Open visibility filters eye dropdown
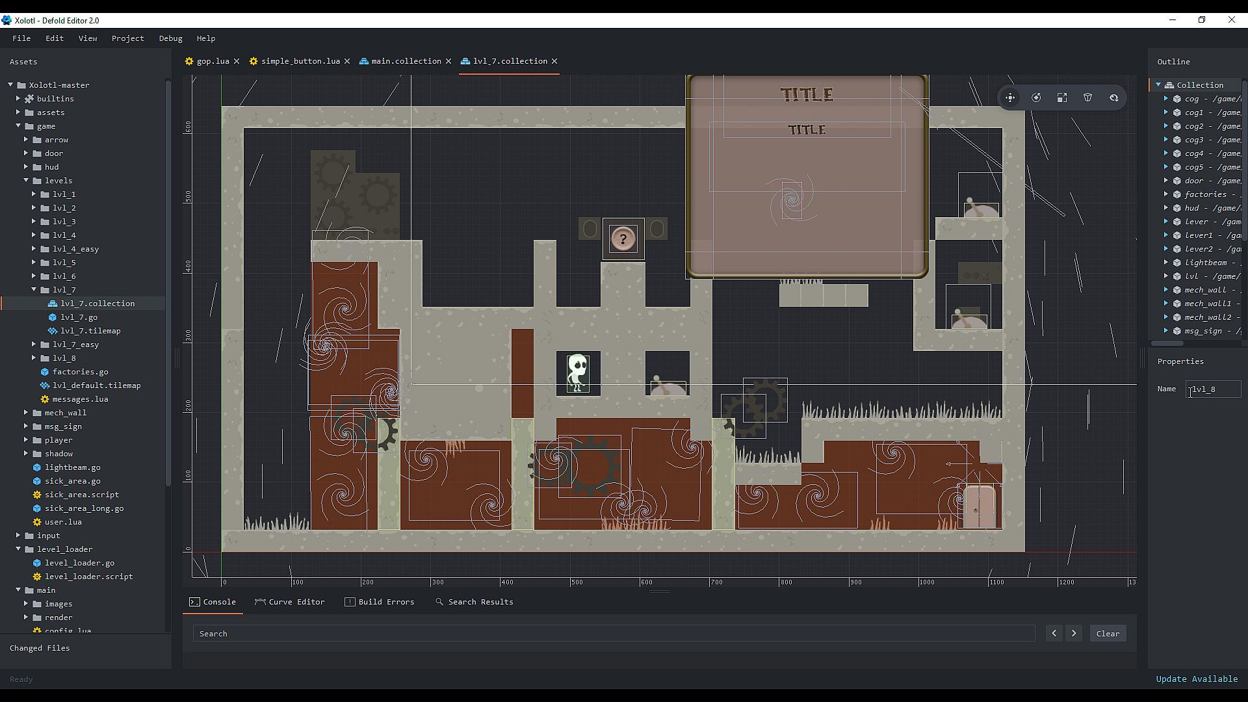Screen dimensions: 1248x702 point(1114,97)
